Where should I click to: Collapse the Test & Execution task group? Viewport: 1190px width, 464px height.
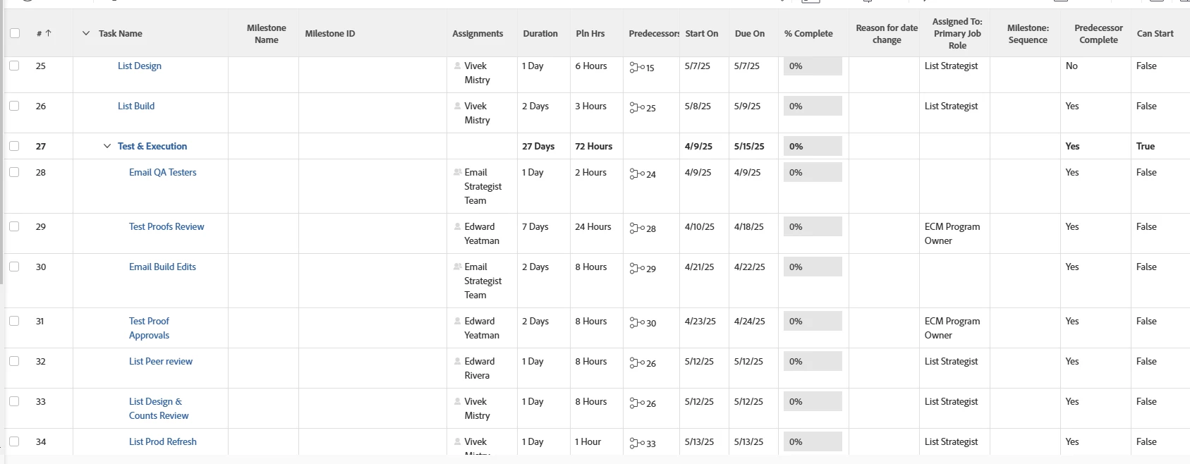pyautogui.click(x=107, y=146)
